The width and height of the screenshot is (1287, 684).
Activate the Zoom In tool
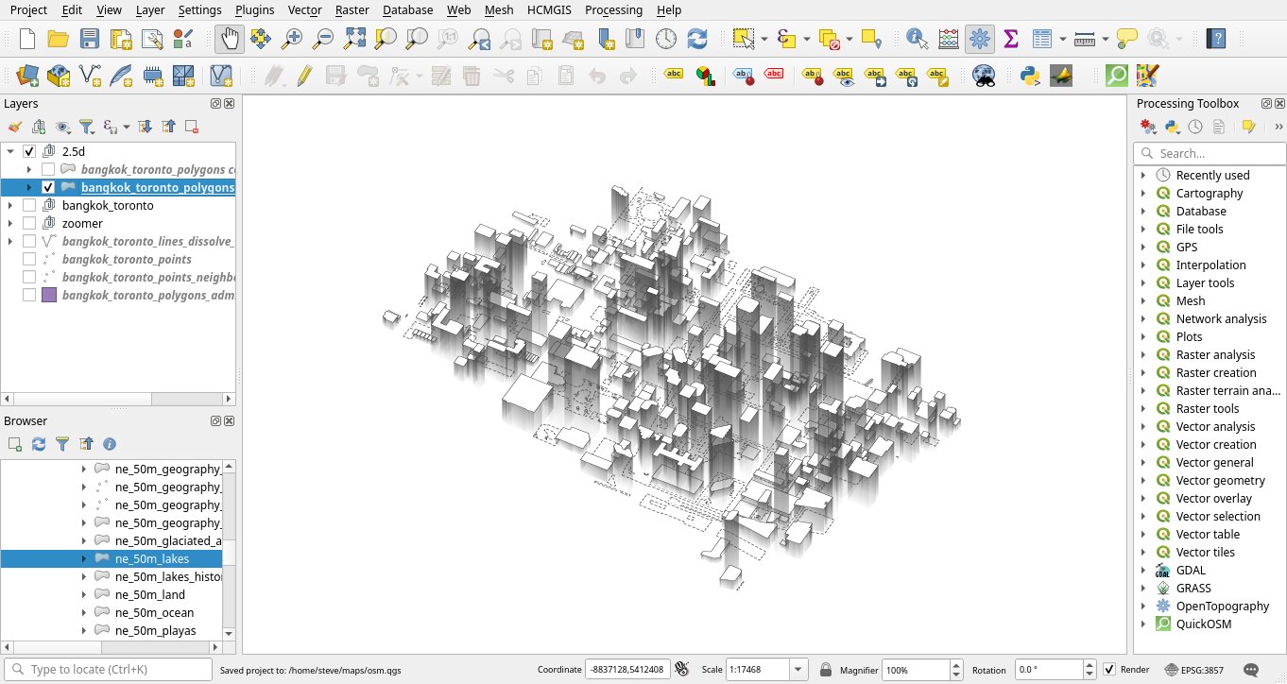(x=292, y=39)
